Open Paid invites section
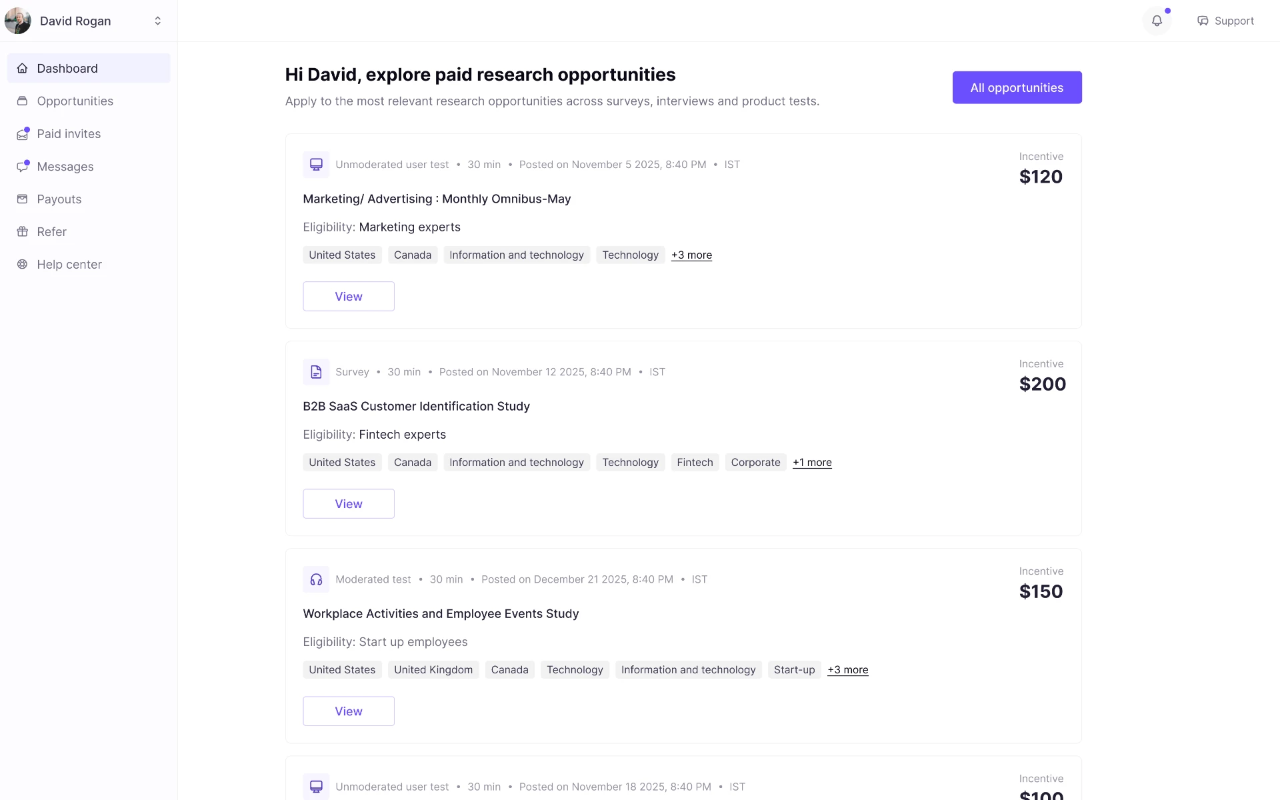Image resolution: width=1280 pixels, height=800 pixels. [89, 133]
